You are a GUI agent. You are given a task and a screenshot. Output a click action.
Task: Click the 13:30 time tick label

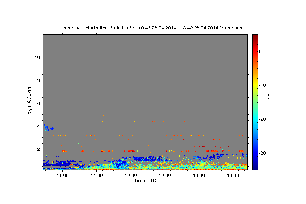click(x=233, y=175)
